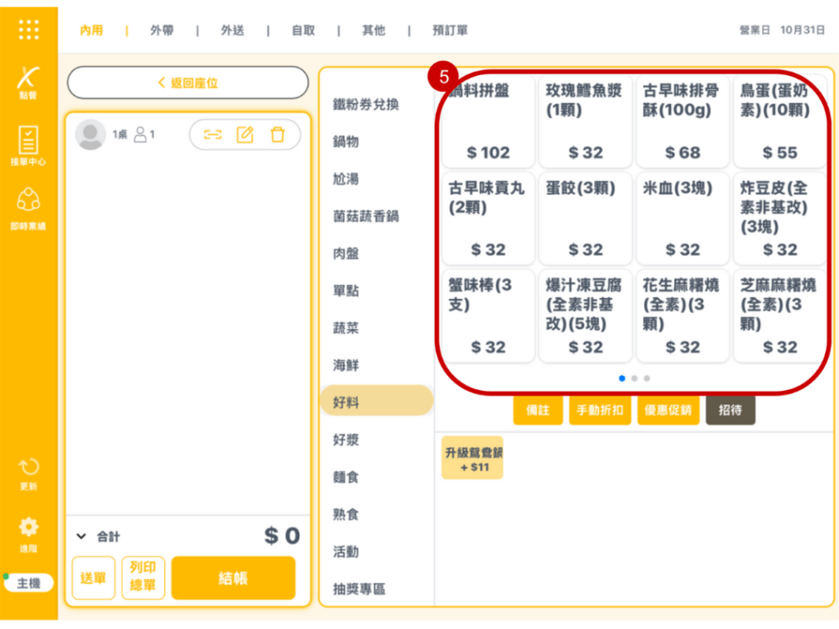
Task: Add 蛋餃(3顆) item to order
Action: coord(585,218)
